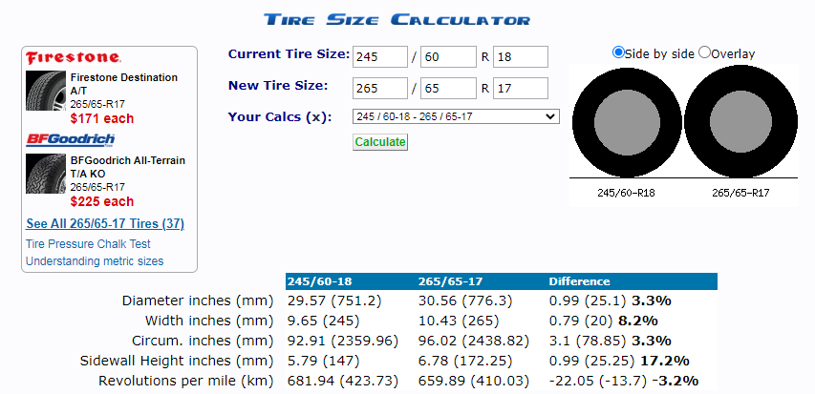Open Tire Pressure Chalk Test link
This screenshot has height=394, width=815.
(x=87, y=244)
